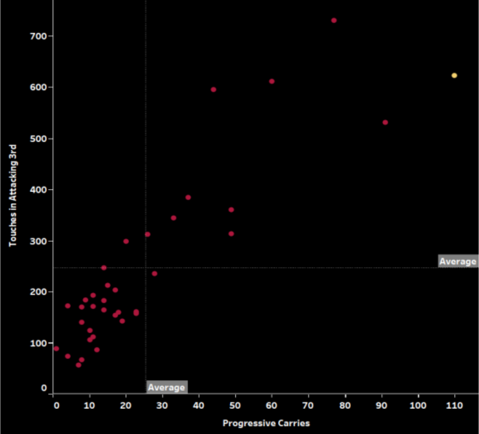This screenshot has height=434, width=479.
Task: Select the data point at 33 carries, 345 touches
Action: click(x=174, y=218)
